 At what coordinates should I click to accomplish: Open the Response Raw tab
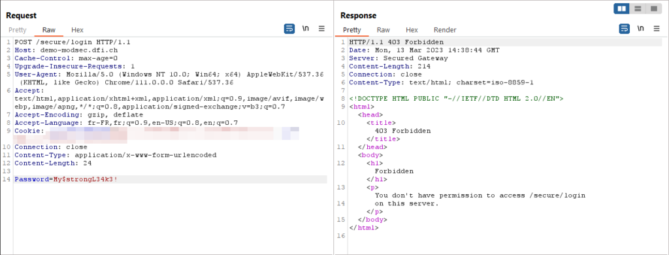point(383,30)
